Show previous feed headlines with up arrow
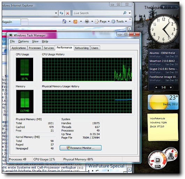 pyautogui.click(x=156, y=87)
